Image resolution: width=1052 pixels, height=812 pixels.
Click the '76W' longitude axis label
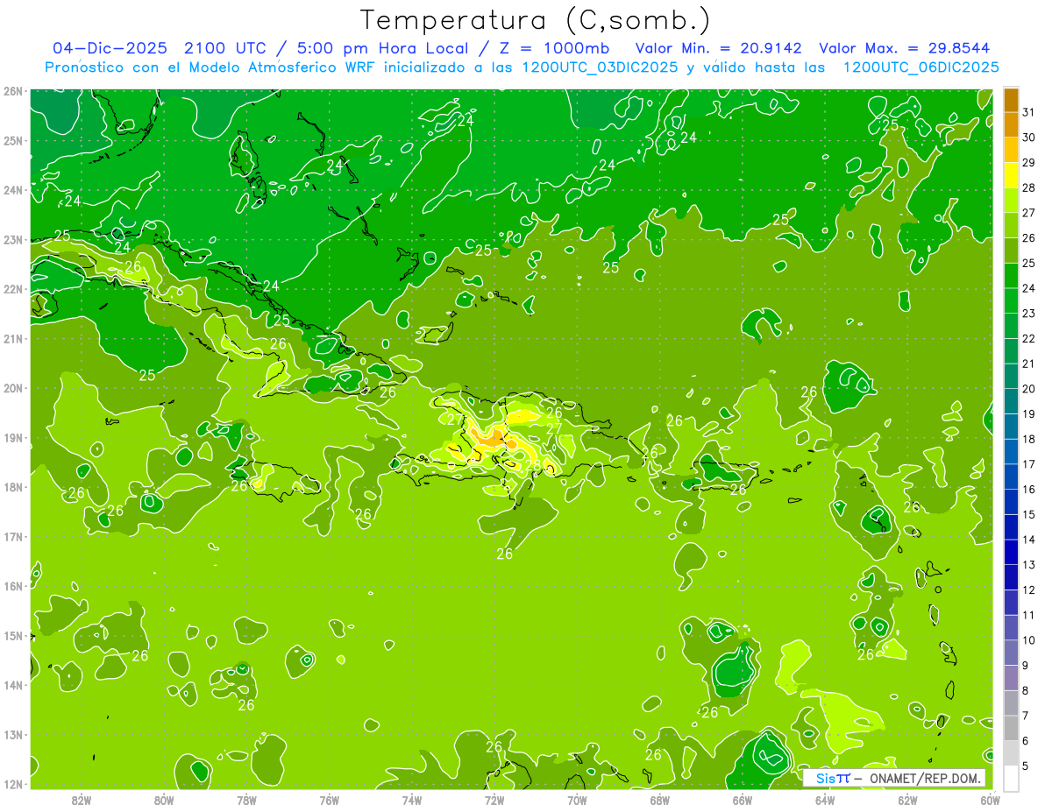(x=330, y=800)
